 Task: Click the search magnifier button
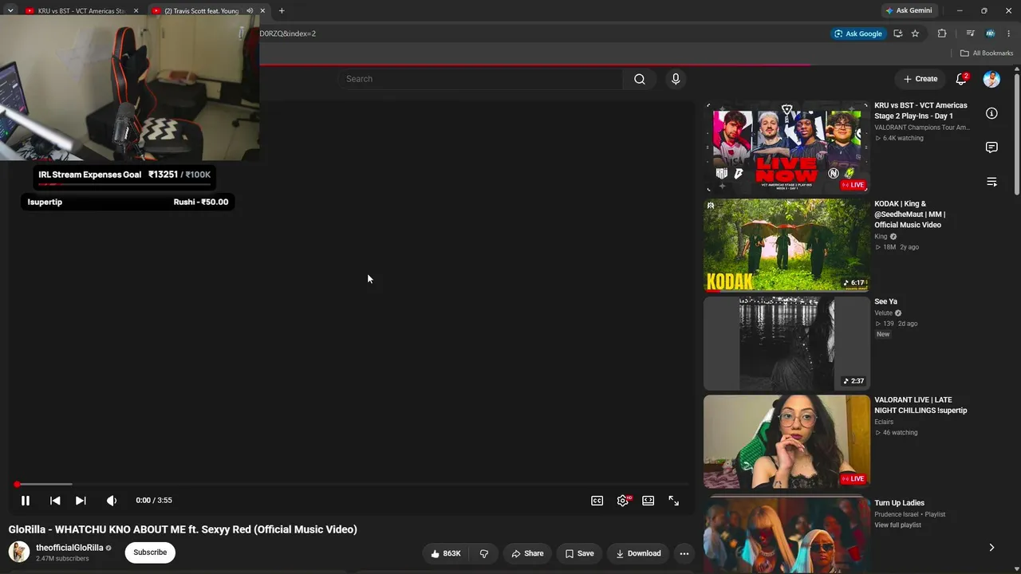(640, 79)
